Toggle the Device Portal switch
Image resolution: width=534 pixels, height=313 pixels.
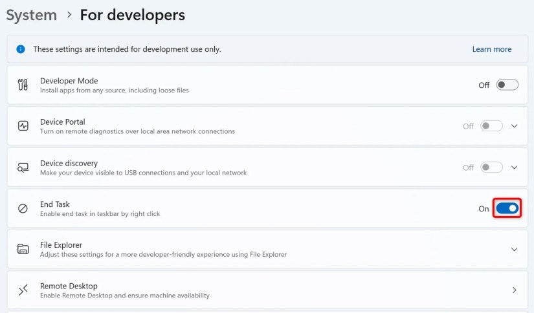point(491,126)
